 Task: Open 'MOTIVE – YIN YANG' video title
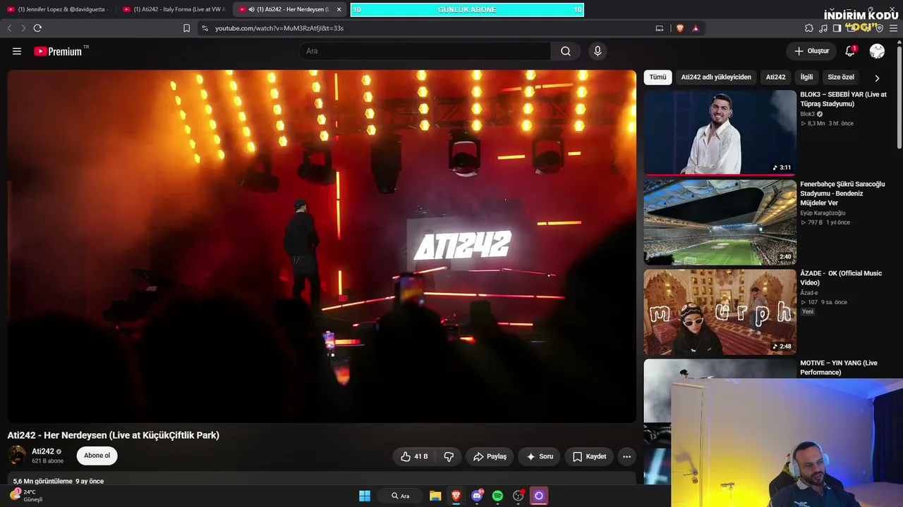pyautogui.click(x=839, y=368)
